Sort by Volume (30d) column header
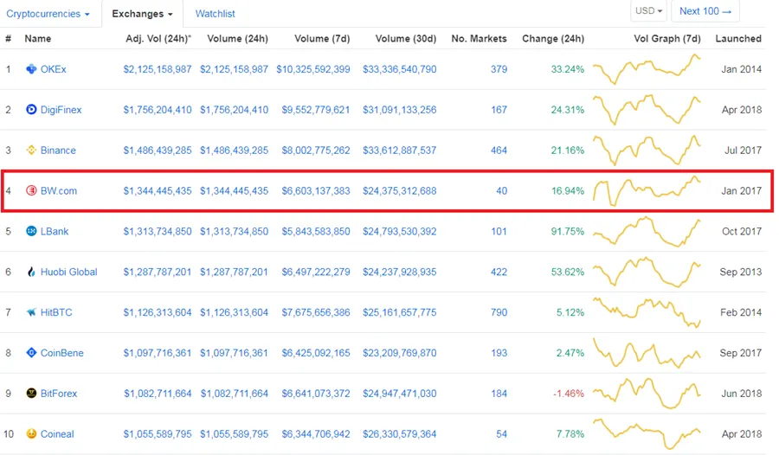Viewport: 779px width, 455px height. [x=405, y=38]
